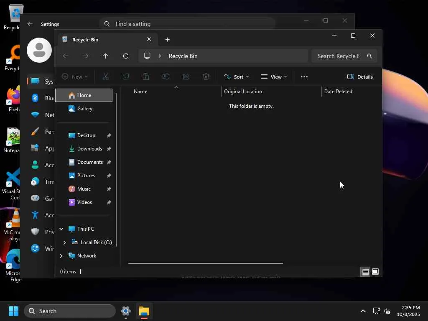Open Settings gear icon on taskbar
Viewport: 428px width, 321px height.
125,311
